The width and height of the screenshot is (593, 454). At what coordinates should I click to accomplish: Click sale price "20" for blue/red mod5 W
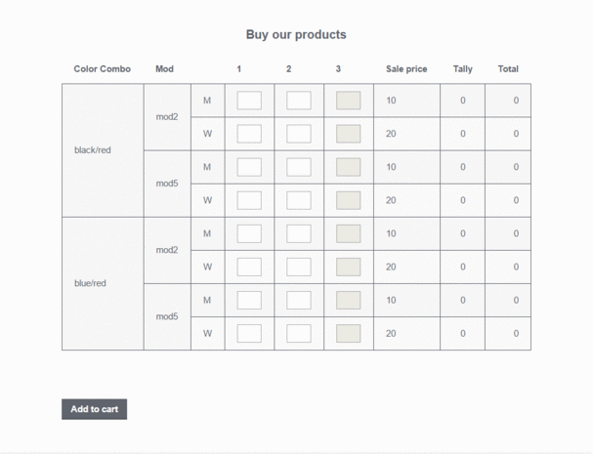(391, 333)
